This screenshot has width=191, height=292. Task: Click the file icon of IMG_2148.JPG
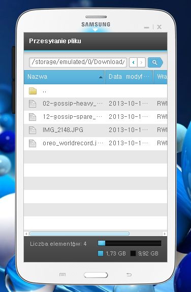(x=33, y=130)
